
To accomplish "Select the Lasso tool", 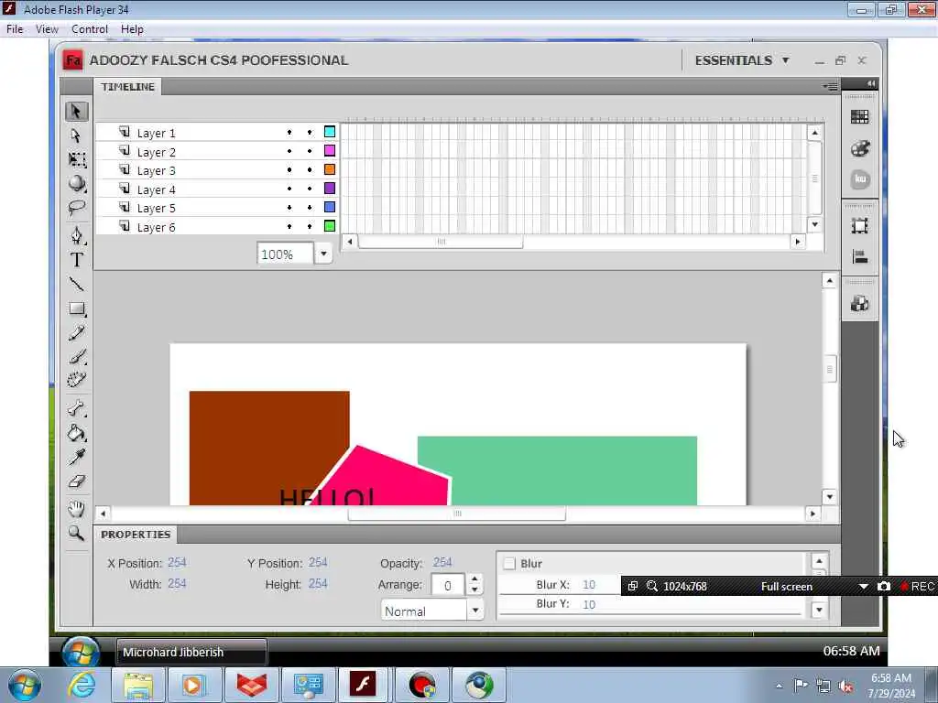I will tap(77, 208).
